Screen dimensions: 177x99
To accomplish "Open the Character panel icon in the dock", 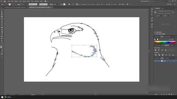I will tap(152, 9).
